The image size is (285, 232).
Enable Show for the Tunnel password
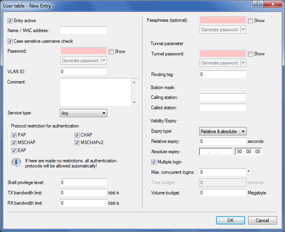(250, 54)
